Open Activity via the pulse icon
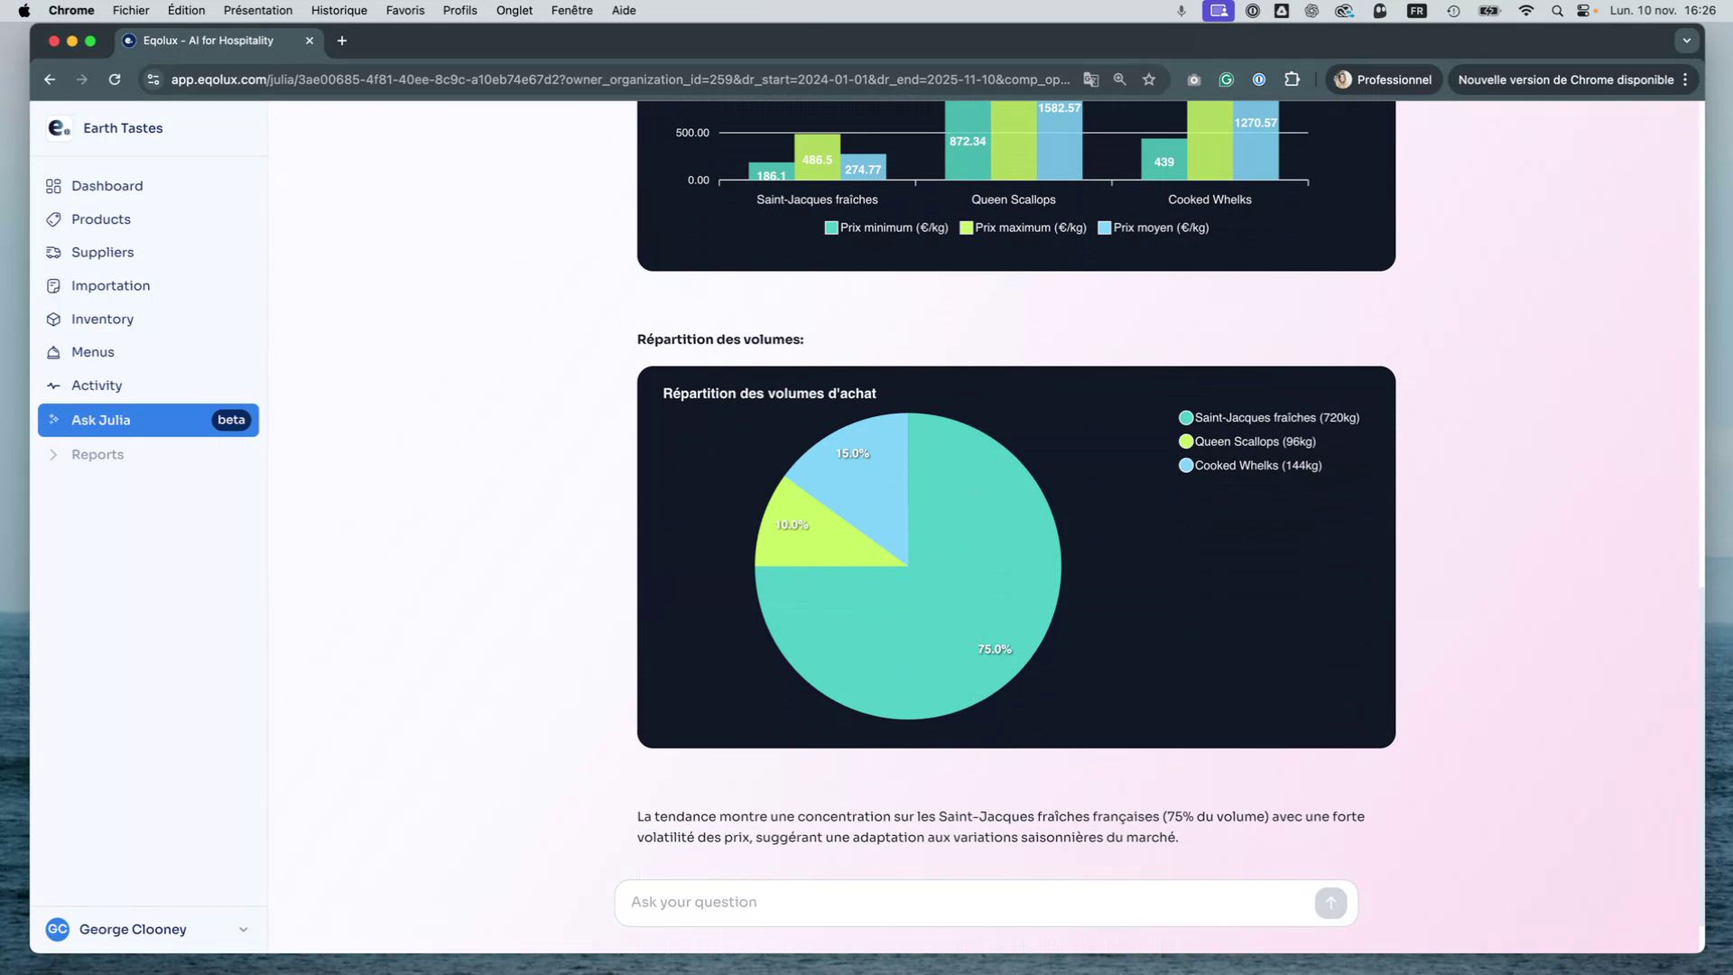1733x975 pixels. (53, 385)
